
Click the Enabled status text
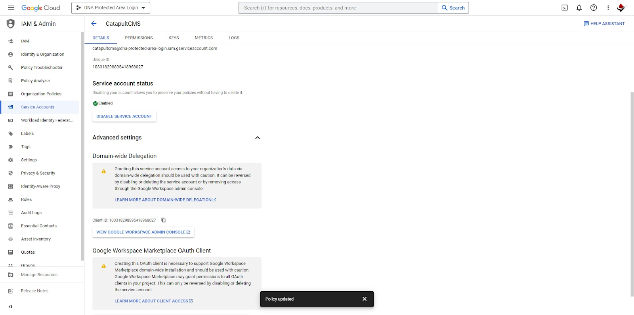[x=105, y=103]
